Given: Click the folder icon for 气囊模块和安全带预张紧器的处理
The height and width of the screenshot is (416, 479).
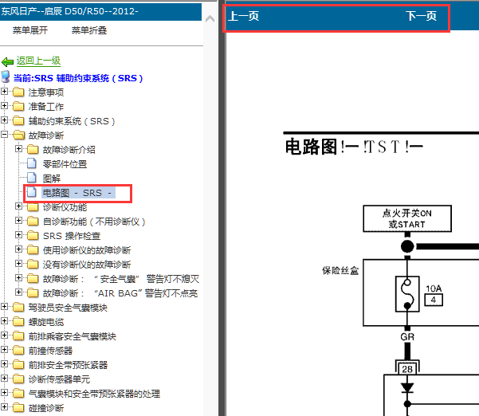Looking at the screenshot, I should coord(18,394).
